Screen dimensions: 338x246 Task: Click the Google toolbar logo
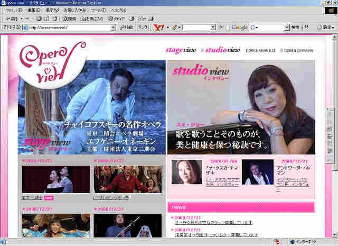239,28
